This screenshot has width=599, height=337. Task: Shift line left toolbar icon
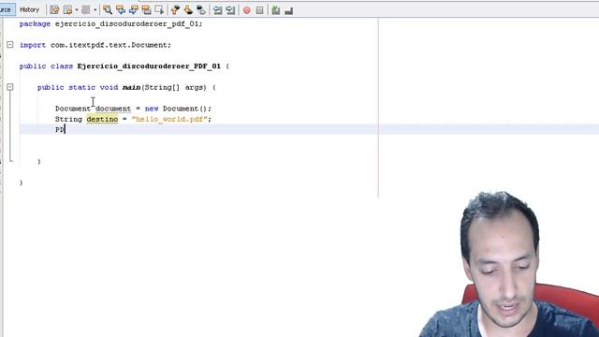(x=218, y=10)
